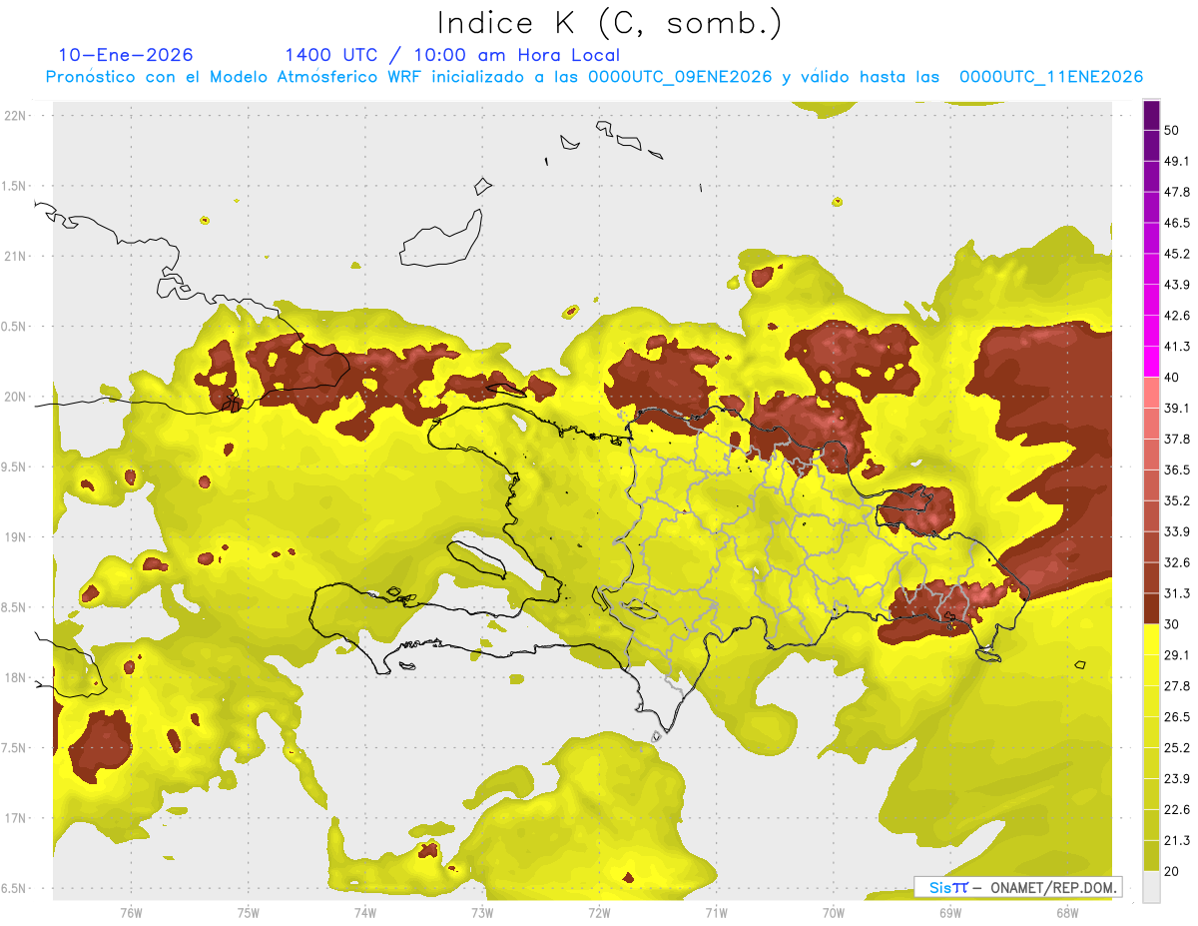Click longitude label "73W"

(482, 913)
